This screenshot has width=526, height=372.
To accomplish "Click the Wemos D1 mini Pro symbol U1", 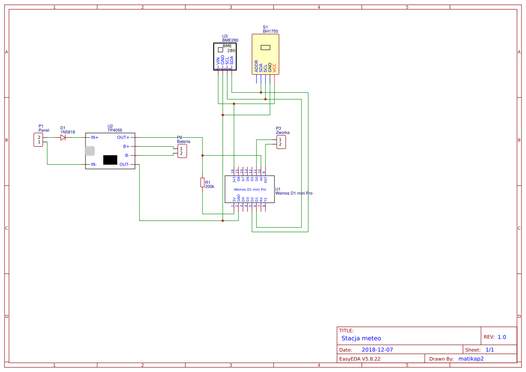I will [x=250, y=190].
